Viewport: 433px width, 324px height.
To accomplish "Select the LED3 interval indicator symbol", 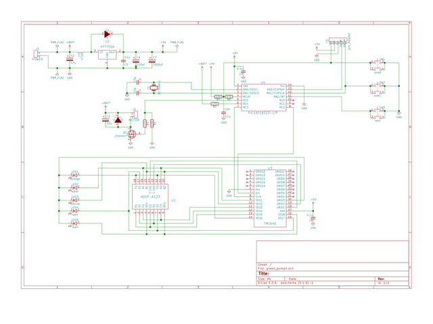I will 74,200.
